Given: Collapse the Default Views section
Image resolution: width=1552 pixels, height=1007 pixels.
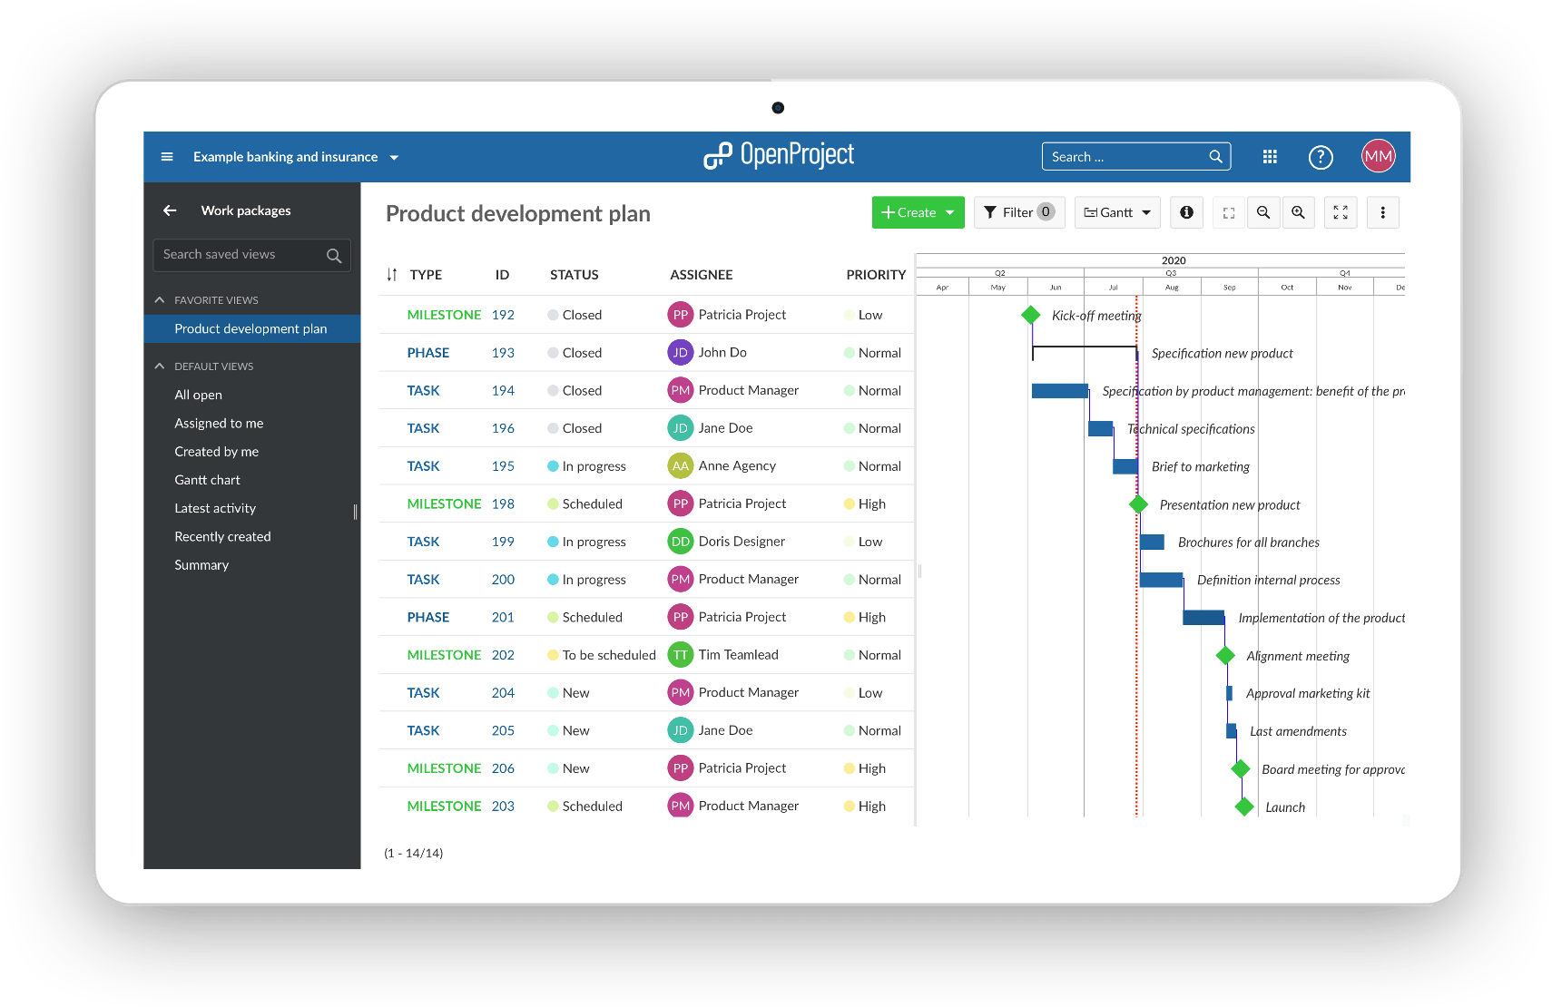Looking at the screenshot, I should pyautogui.click(x=161, y=367).
